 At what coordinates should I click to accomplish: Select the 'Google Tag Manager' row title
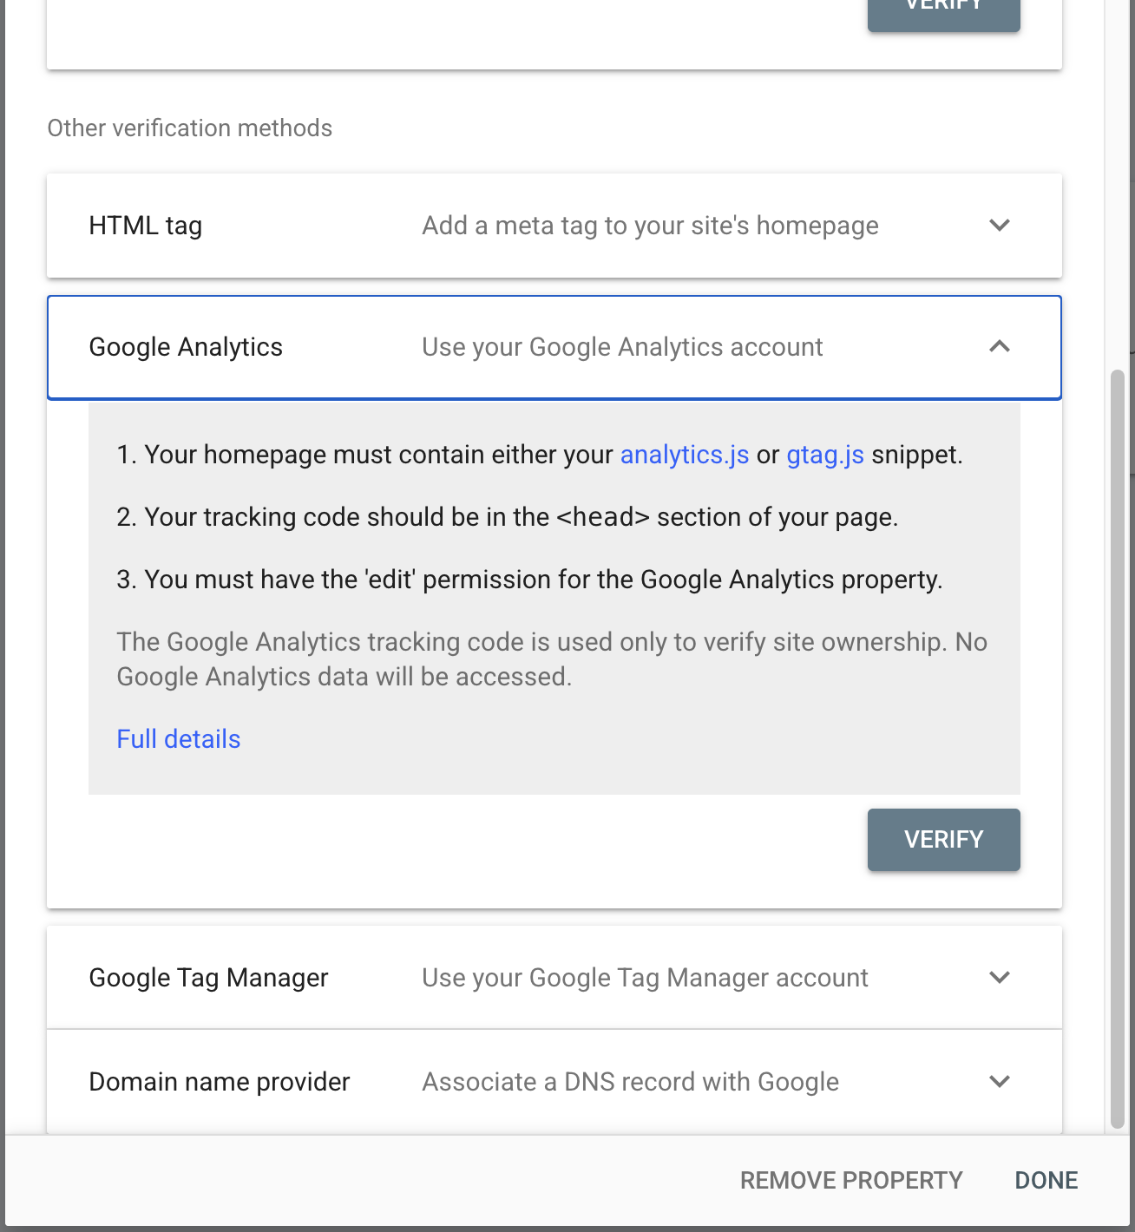click(209, 978)
